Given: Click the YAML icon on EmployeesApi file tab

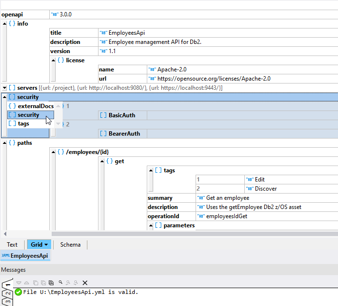Looking at the screenshot, I should (6, 256).
